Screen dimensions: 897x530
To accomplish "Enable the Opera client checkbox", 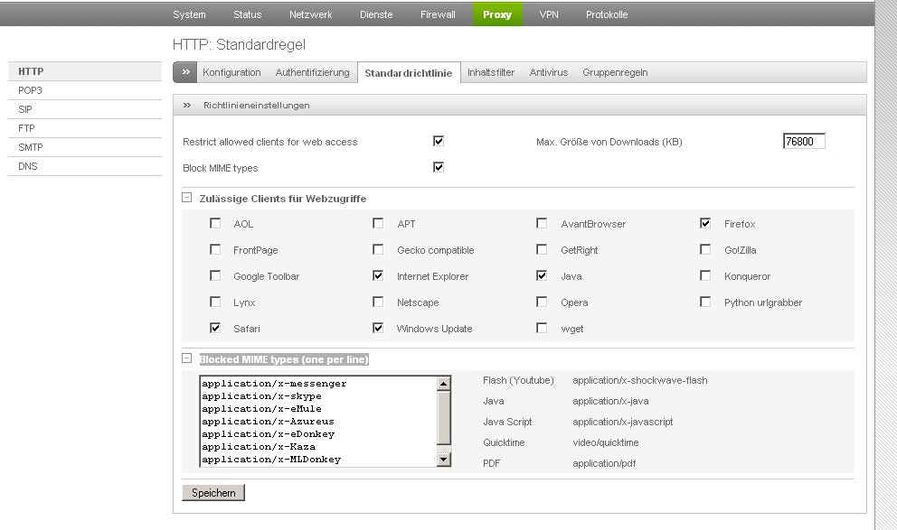I will (x=542, y=302).
